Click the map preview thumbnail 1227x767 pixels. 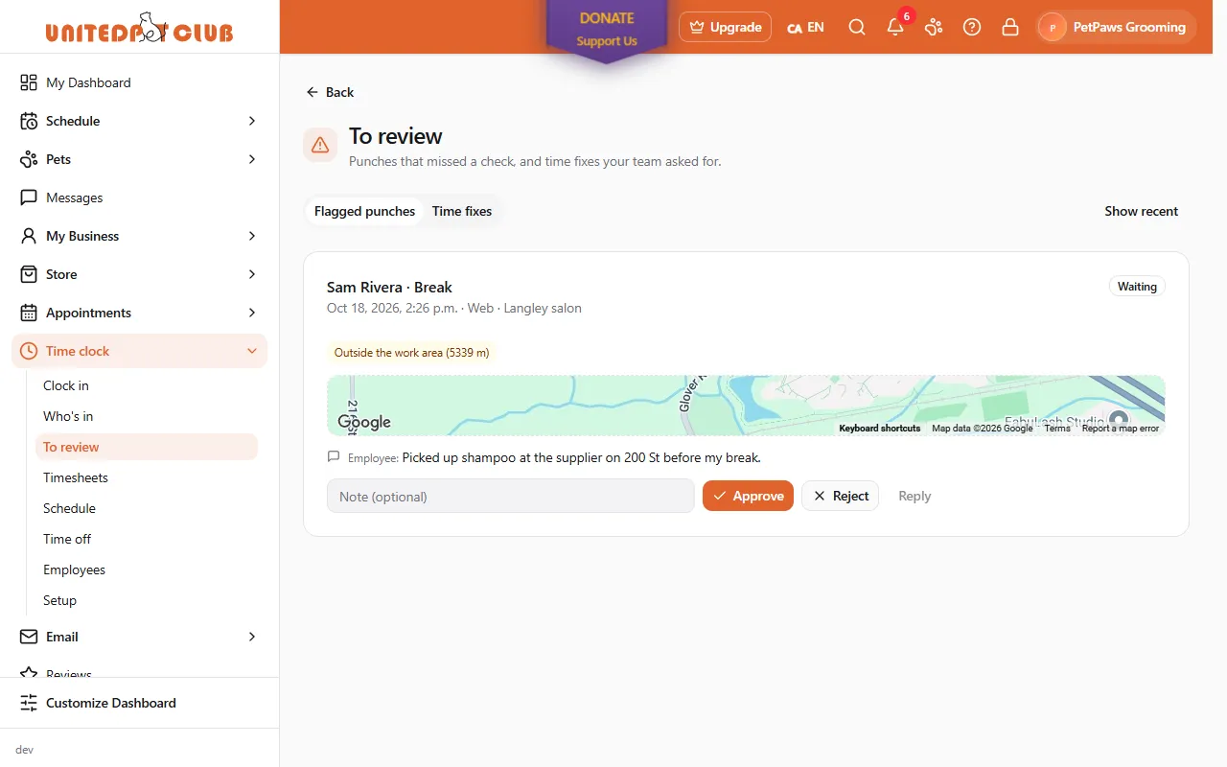click(x=746, y=406)
